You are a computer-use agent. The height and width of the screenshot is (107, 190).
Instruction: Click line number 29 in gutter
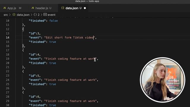[x=7, y=101]
